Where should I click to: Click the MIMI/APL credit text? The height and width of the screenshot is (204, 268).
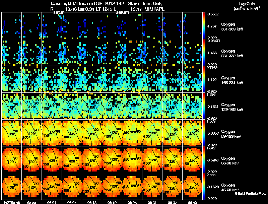point(154,9)
